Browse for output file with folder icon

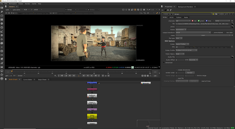[x=232, y=24]
